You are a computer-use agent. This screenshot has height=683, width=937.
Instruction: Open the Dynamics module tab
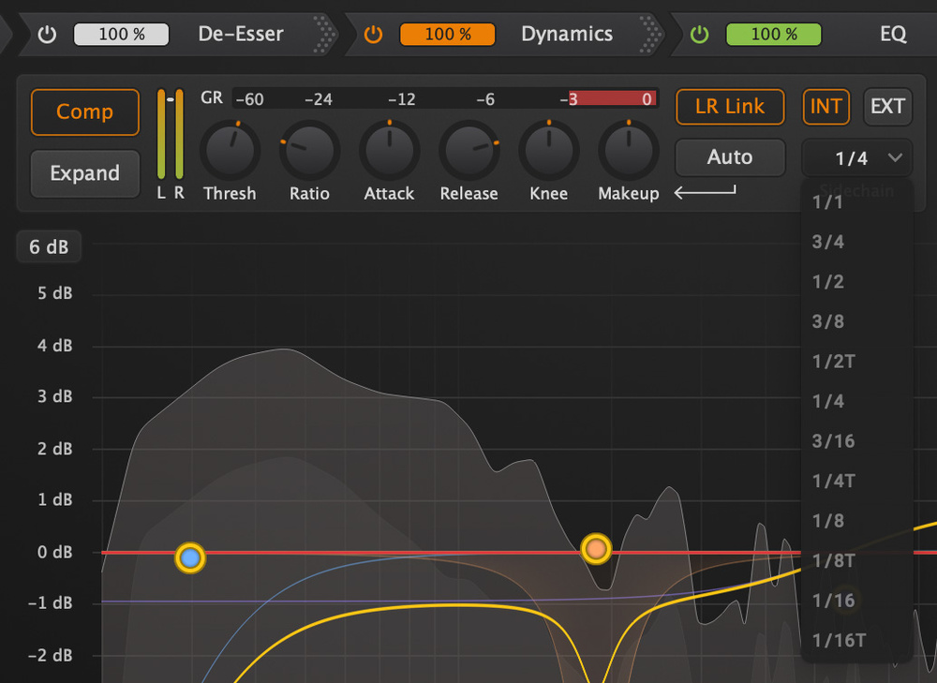click(567, 34)
